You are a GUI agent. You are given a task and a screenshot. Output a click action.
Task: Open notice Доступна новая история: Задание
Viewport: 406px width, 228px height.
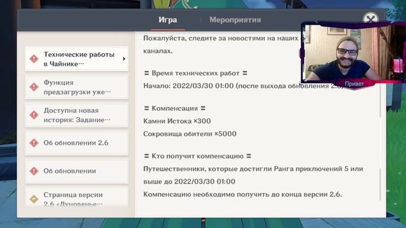[77, 115]
